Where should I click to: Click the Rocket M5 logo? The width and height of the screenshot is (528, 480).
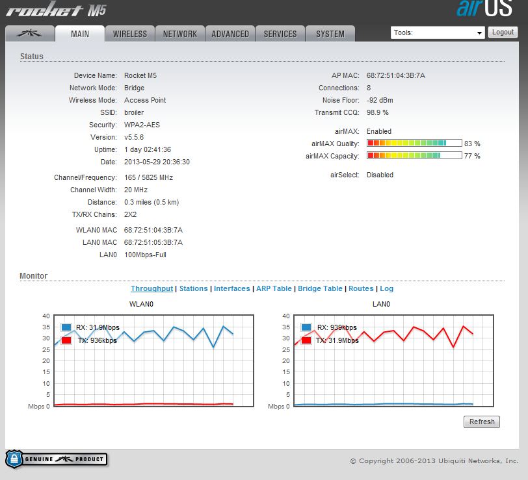pos(56,8)
